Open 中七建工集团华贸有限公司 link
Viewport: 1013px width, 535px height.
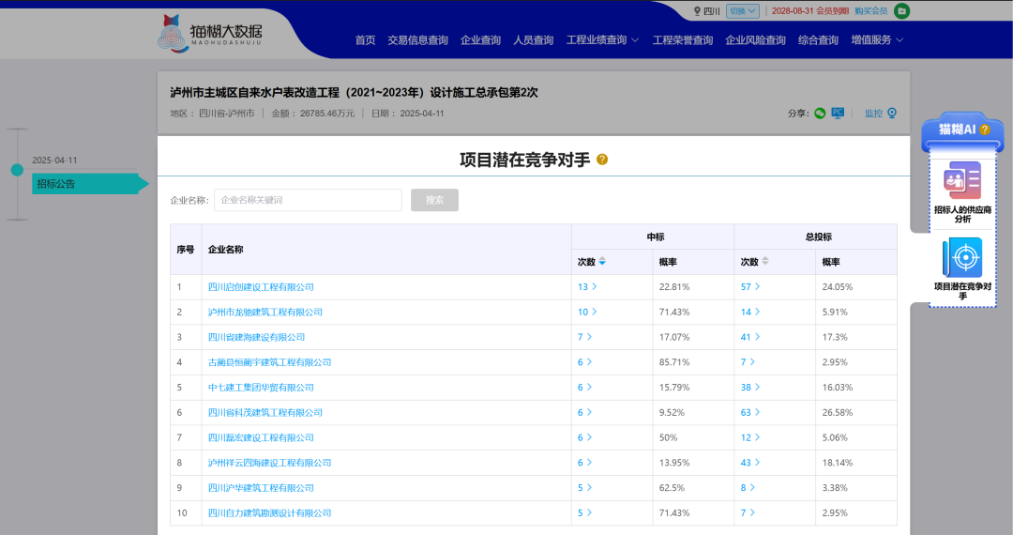click(x=261, y=388)
